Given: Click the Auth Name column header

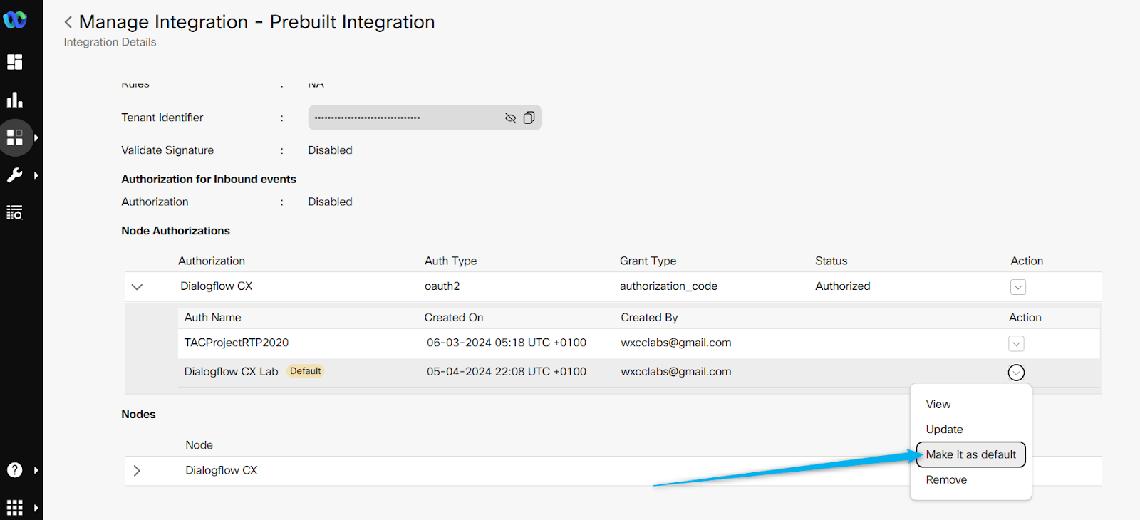Looking at the screenshot, I should [x=213, y=318].
